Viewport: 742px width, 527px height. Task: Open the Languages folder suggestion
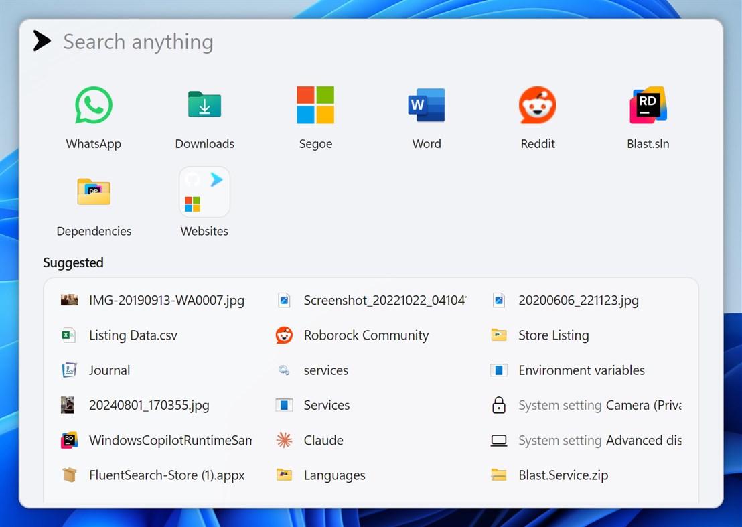pyautogui.click(x=334, y=475)
